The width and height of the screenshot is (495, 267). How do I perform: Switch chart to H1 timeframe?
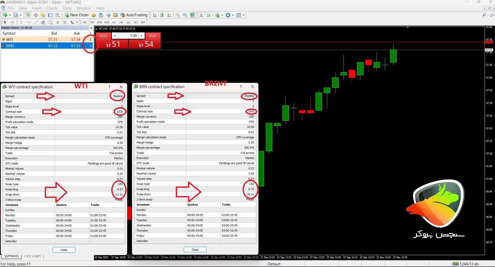(114, 22)
